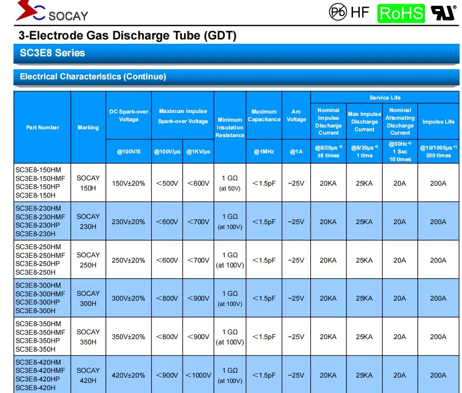The width and height of the screenshot is (462, 393).
Task: Click <1.5pF in the SC3E8-300 row
Action: pos(264,298)
